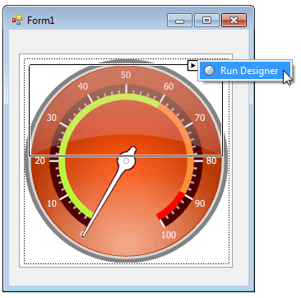Close the Form1 window

[234, 21]
